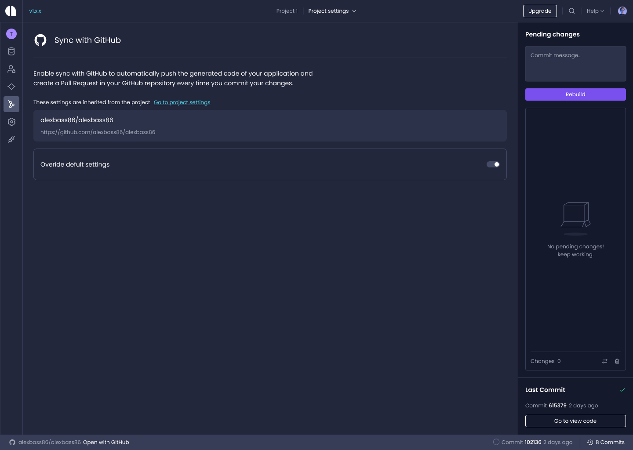This screenshot has height=450, width=633.
Task: Open the purple T workspace avatar
Action: (x=11, y=34)
